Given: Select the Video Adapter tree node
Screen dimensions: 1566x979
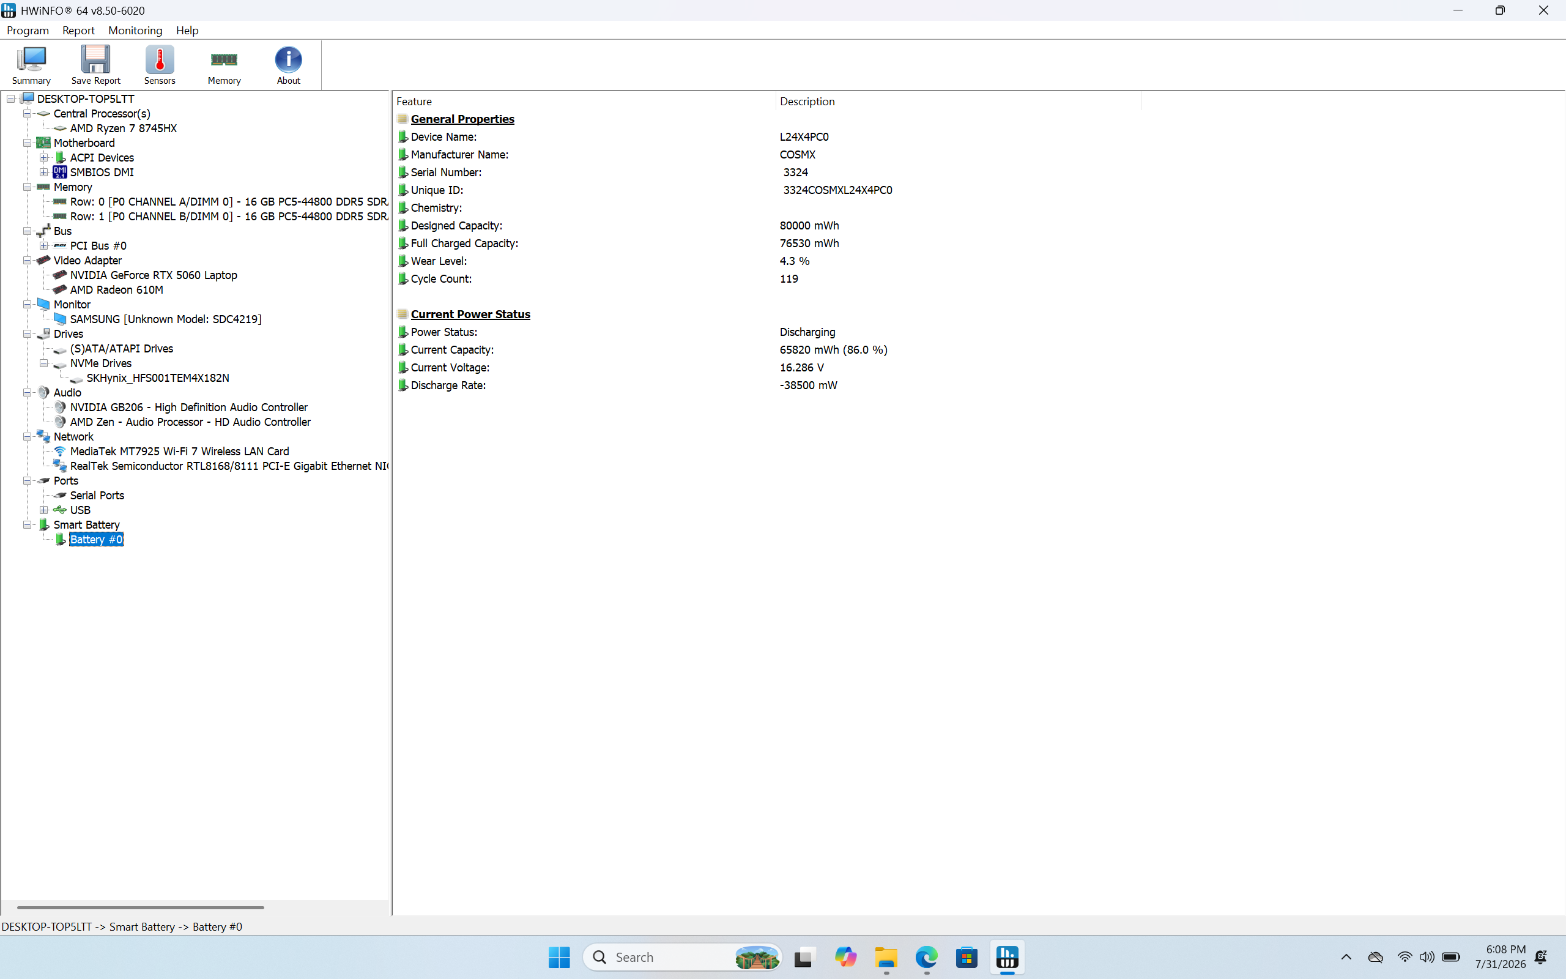Looking at the screenshot, I should coord(87,260).
